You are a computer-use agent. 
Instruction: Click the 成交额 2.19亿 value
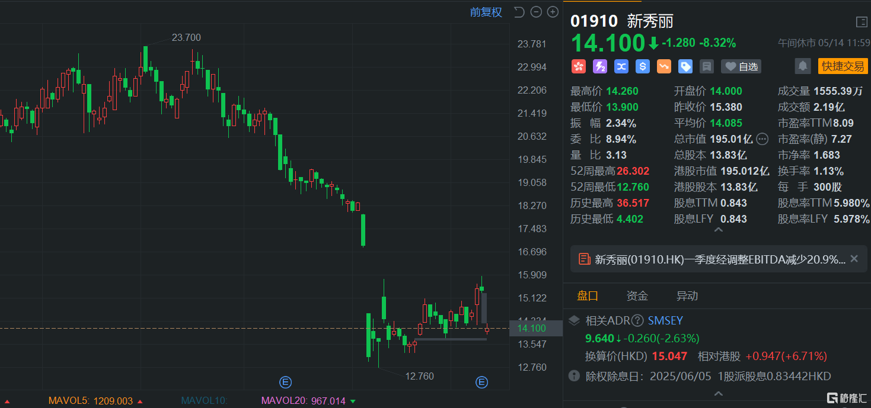coord(829,107)
